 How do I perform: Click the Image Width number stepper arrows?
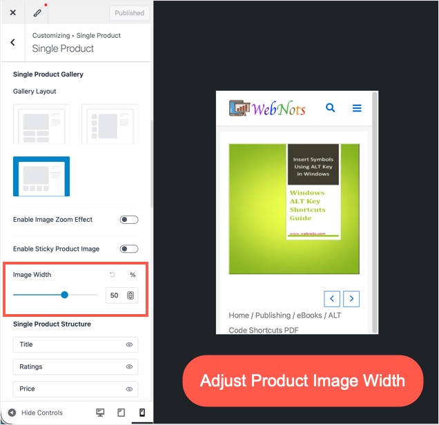tap(130, 296)
